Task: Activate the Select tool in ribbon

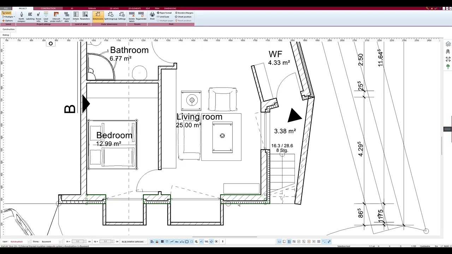Action: [7, 13]
